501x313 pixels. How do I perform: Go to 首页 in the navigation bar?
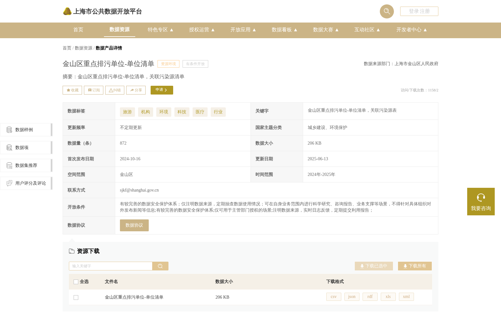click(78, 30)
